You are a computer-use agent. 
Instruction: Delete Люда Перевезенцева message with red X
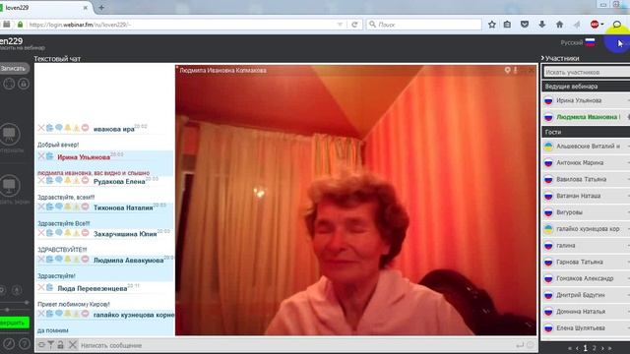point(41,287)
